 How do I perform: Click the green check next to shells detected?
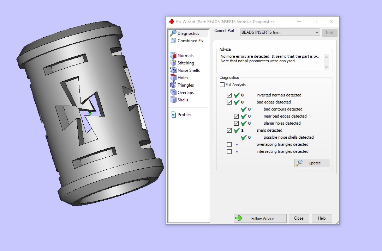point(237,130)
